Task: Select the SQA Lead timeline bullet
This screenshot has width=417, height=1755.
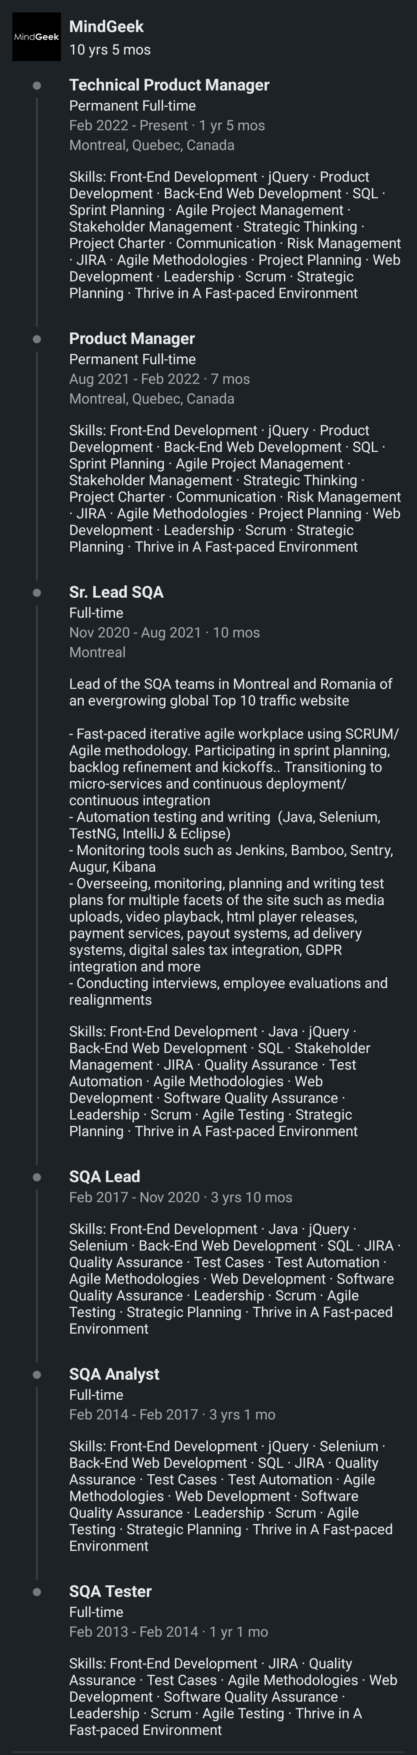Action: [37, 1177]
